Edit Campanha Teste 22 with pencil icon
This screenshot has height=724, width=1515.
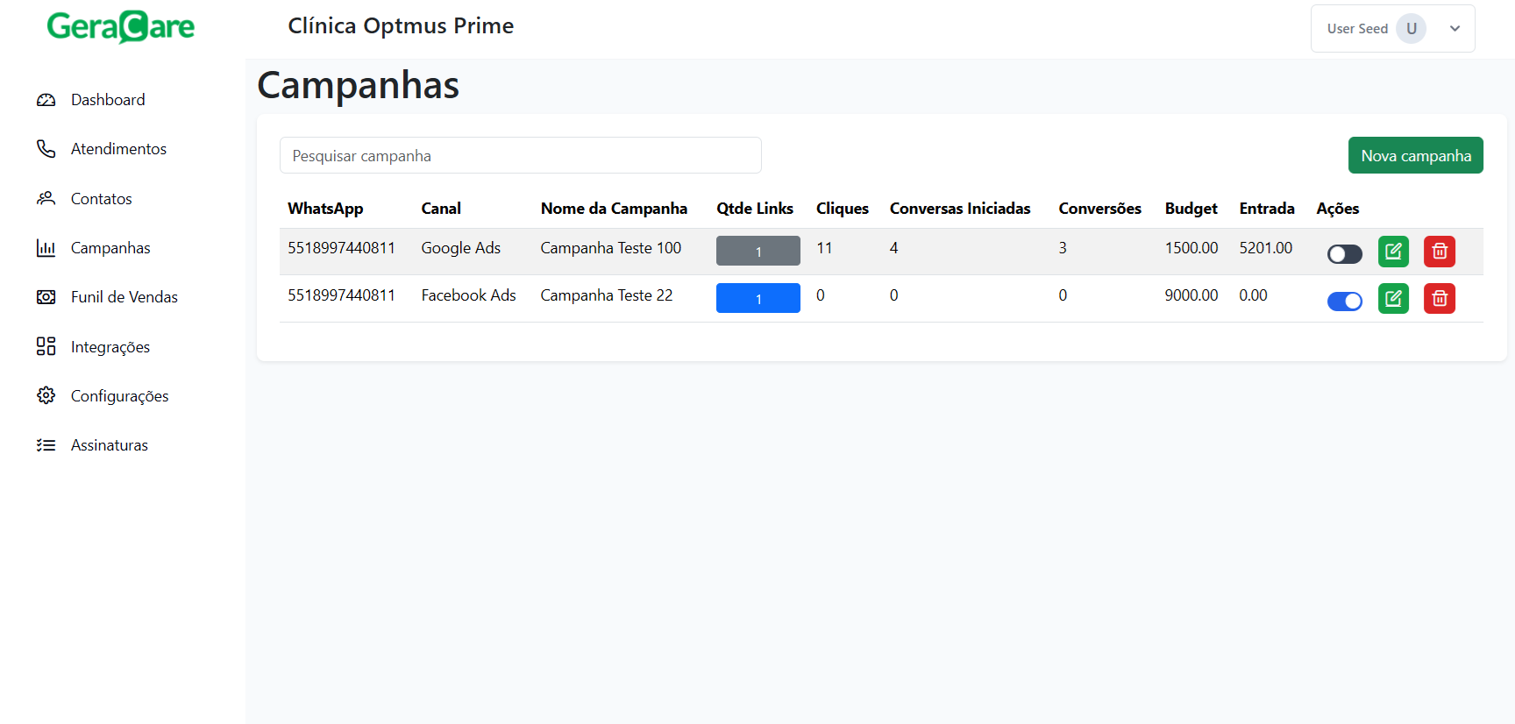[1393, 299]
